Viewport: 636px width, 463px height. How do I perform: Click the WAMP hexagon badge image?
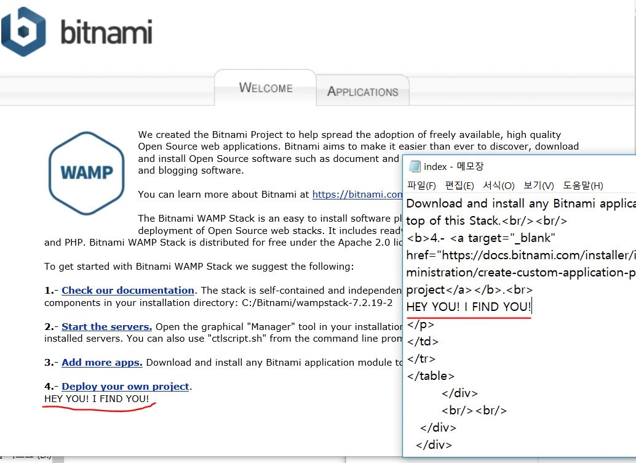point(86,173)
